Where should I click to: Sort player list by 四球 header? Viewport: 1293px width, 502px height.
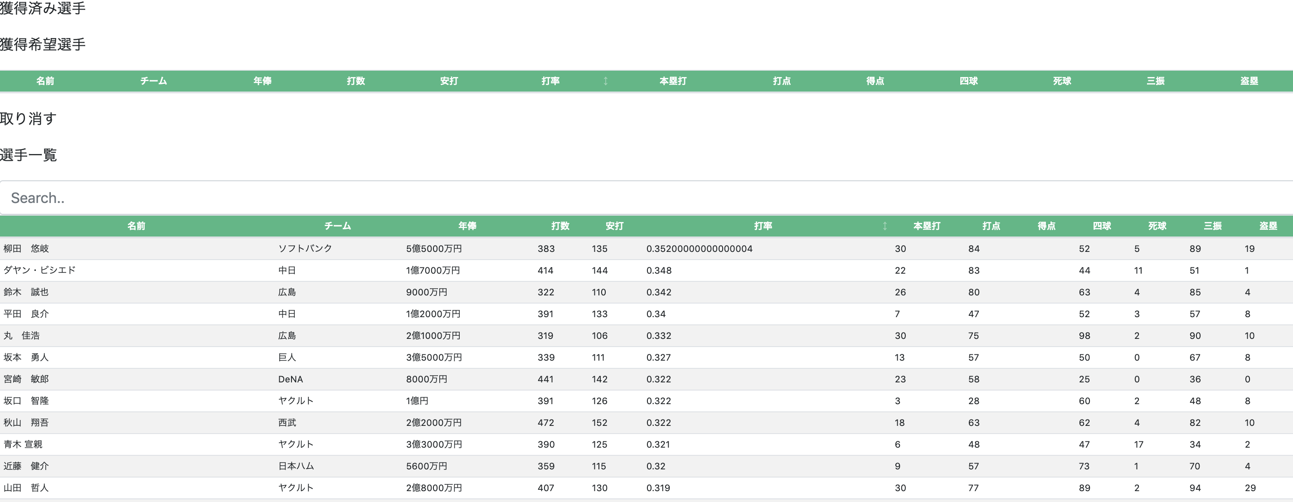[x=1102, y=226]
